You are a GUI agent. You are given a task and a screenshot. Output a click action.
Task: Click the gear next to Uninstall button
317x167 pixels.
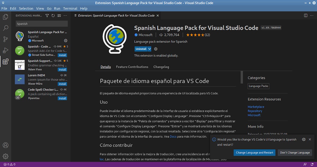click(x=156, y=49)
